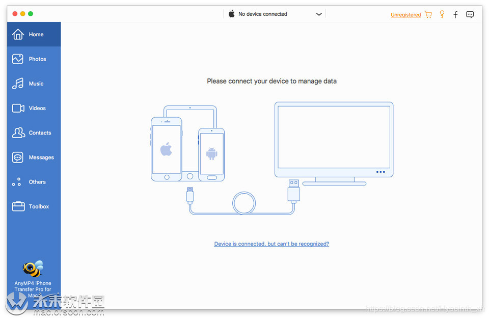Open Device is connected but can't be recognized link
The height and width of the screenshot is (318, 489).
point(271,244)
